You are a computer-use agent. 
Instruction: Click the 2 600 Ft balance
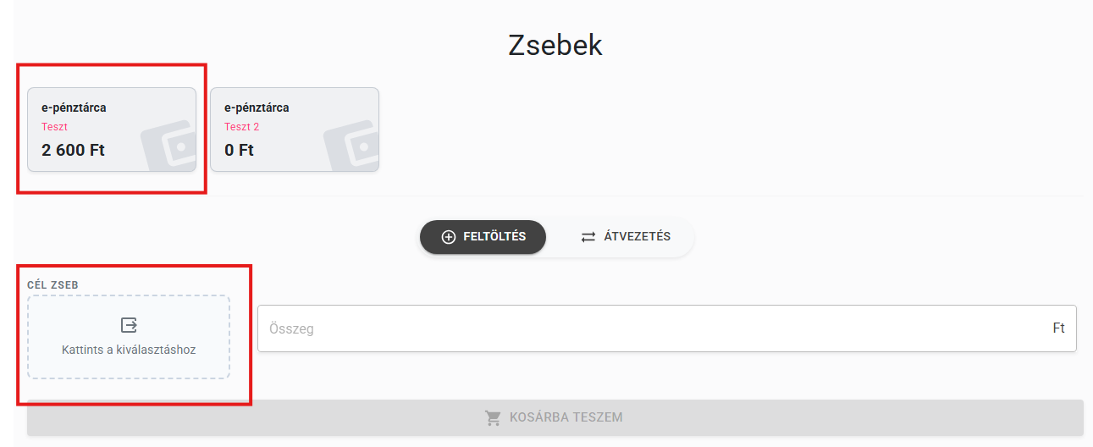coord(74,151)
